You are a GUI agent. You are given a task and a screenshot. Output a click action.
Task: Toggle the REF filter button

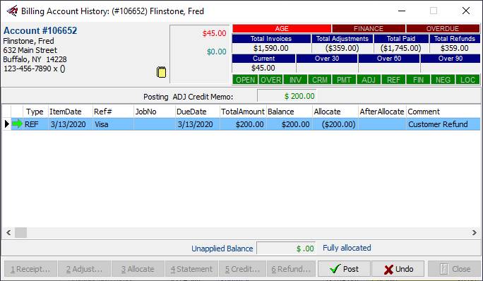(x=393, y=80)
